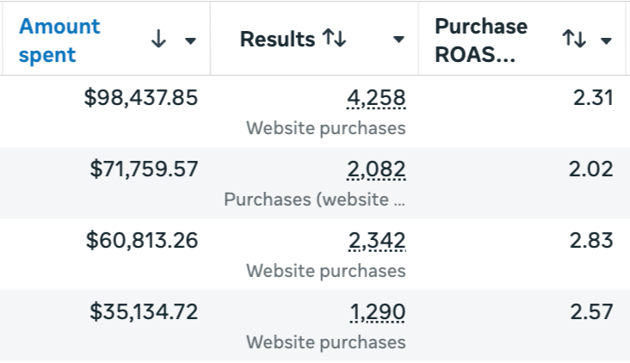The width and height of the screenshot is (630, 363).
Task: Click the Results column header label
Action: pos(278,40)
